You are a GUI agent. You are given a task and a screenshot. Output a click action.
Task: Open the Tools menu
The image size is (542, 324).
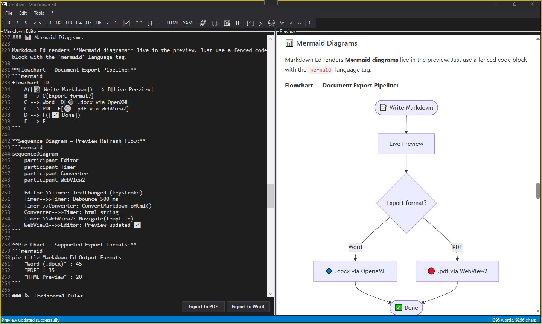tap(39, 13)
